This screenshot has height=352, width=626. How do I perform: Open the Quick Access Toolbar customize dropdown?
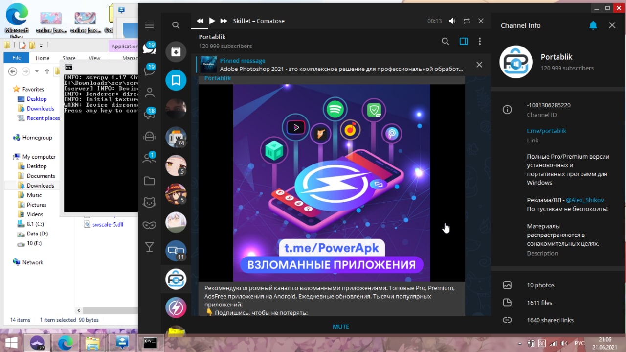[41, 46]
